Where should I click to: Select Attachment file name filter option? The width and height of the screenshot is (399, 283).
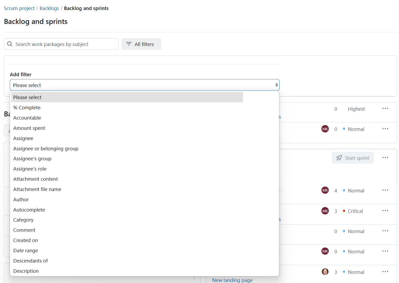pyautogui.click(x=127, y=189)
